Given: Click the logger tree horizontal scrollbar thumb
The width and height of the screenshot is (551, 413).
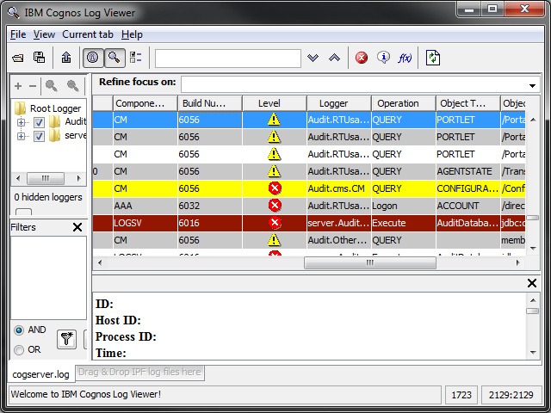Looking at the screenshot, I should [x=46, y=178].
